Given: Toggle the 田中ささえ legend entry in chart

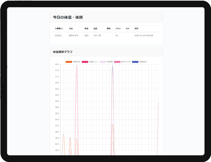Looking at the screenshot, I should [126, 62].
